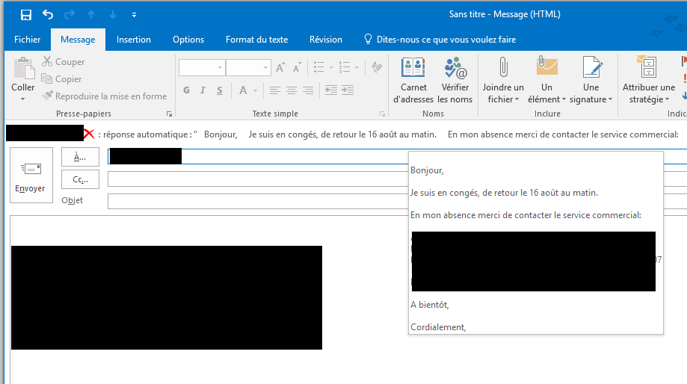Toggle italic formatting (I)

tap(203, 90)
